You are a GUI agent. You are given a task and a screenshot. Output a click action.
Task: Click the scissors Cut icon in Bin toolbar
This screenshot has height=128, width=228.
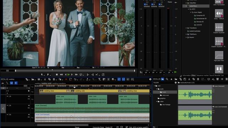click(x=189, y=79)
